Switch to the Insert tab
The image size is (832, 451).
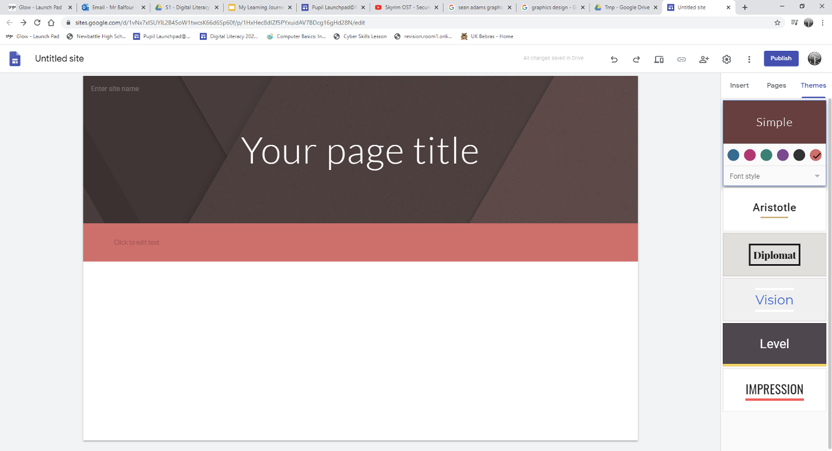click(x=739, y=85)
